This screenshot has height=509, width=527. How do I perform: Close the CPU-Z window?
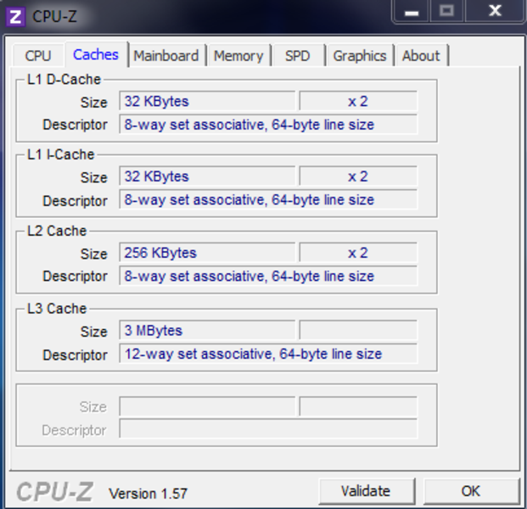tap(495, 11)
